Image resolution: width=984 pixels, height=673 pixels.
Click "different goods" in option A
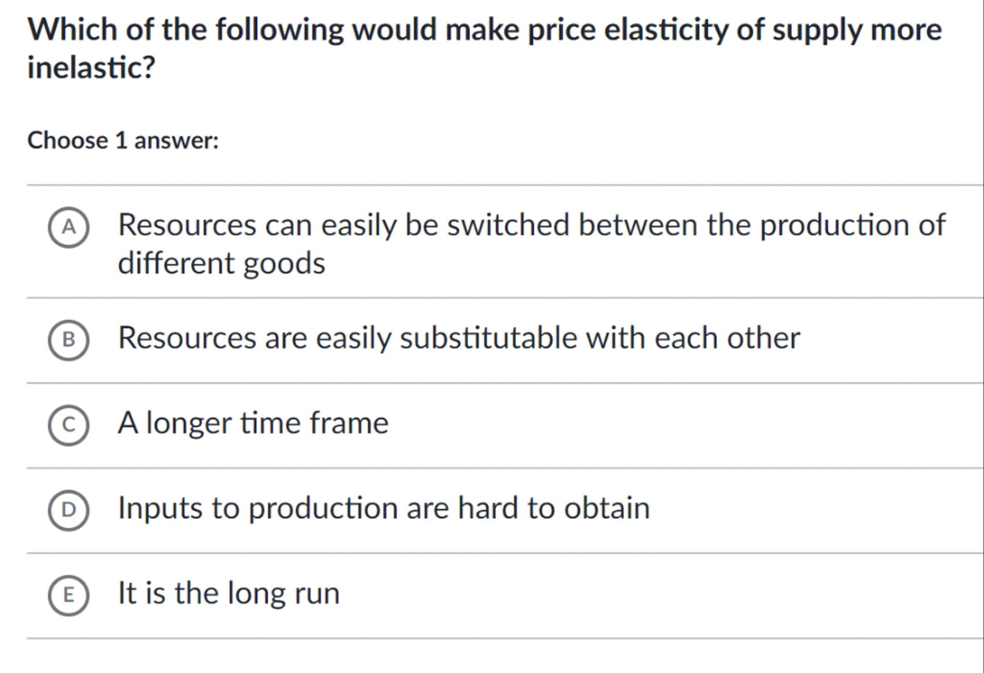click(221, 263)
